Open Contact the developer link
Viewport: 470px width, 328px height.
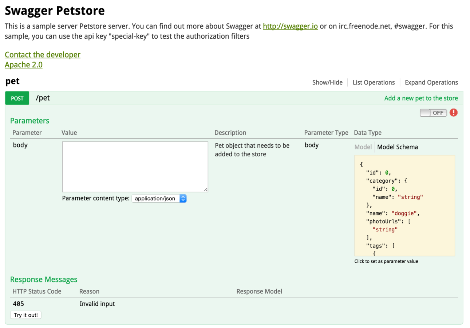point(43,55)
